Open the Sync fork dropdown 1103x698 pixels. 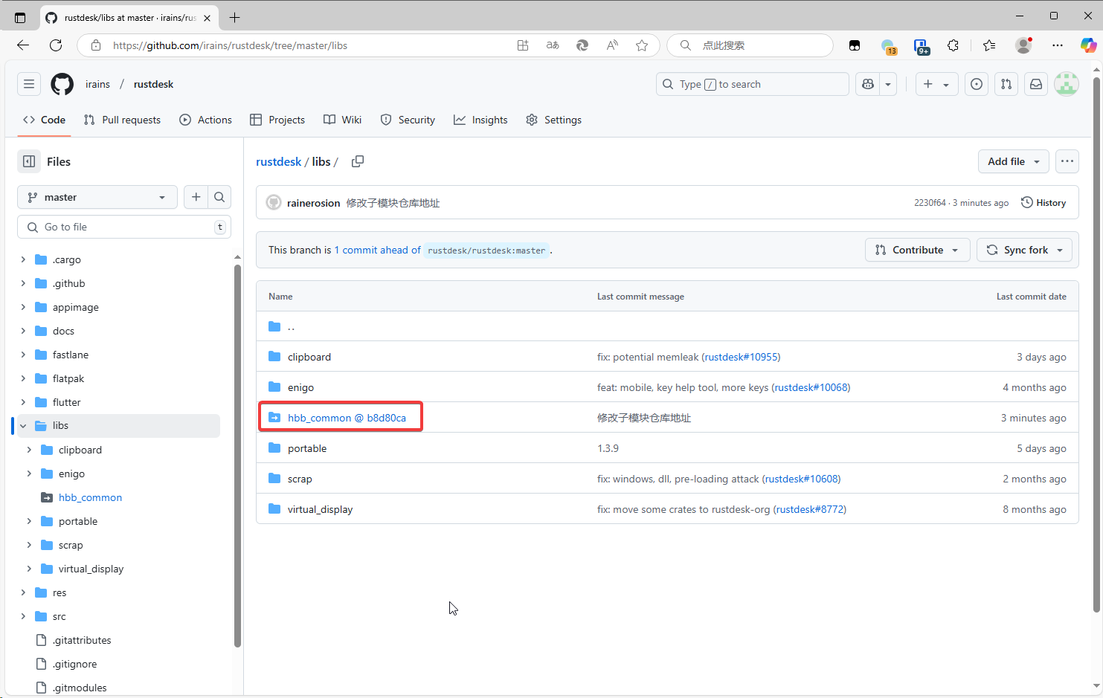tap(1024, 250)
